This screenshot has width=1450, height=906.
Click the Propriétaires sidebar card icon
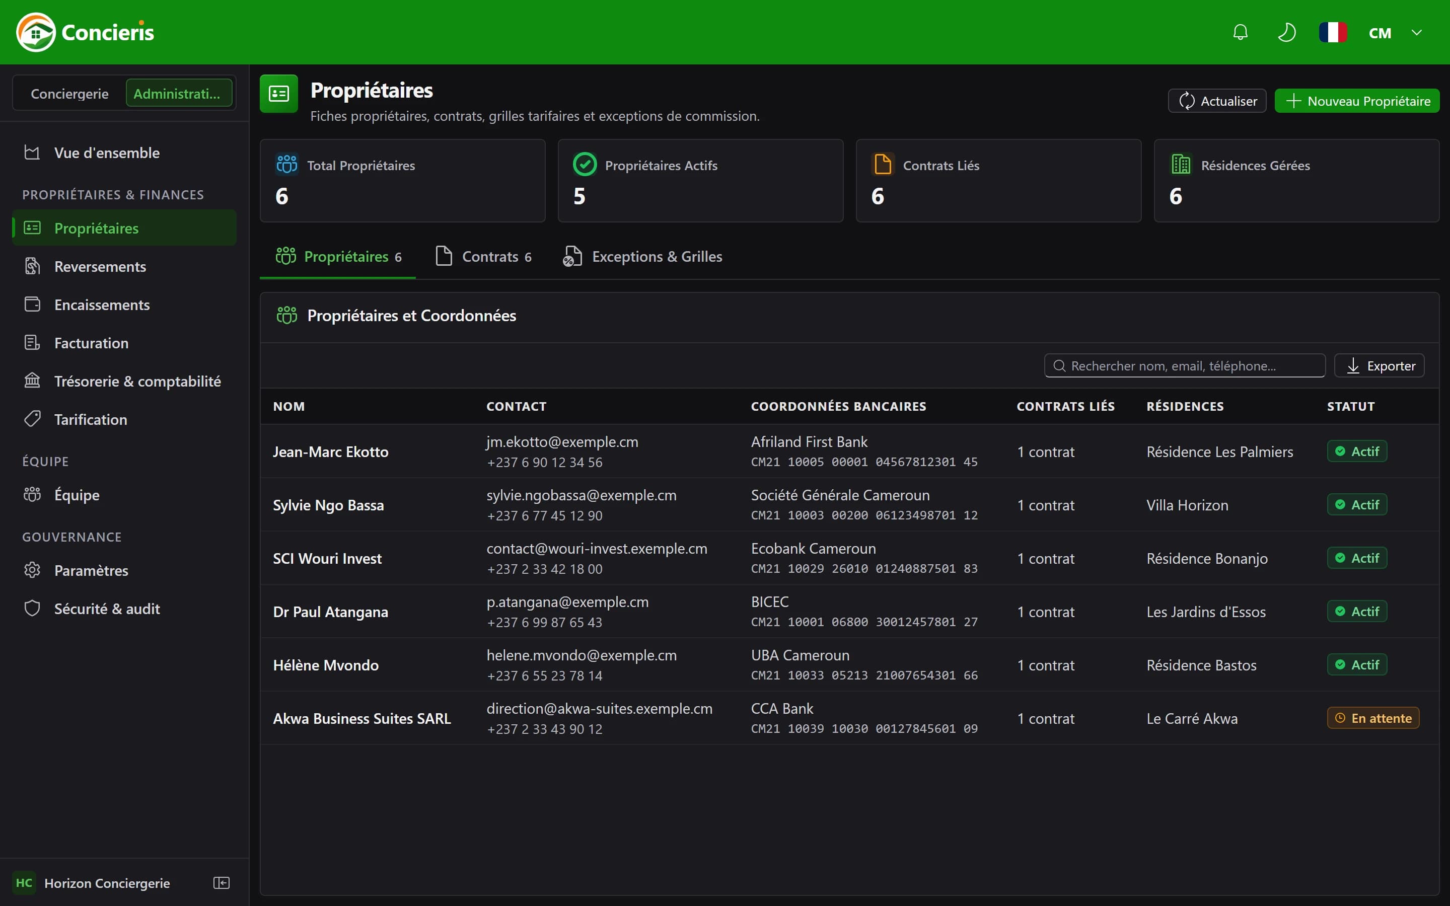point(32,228)
